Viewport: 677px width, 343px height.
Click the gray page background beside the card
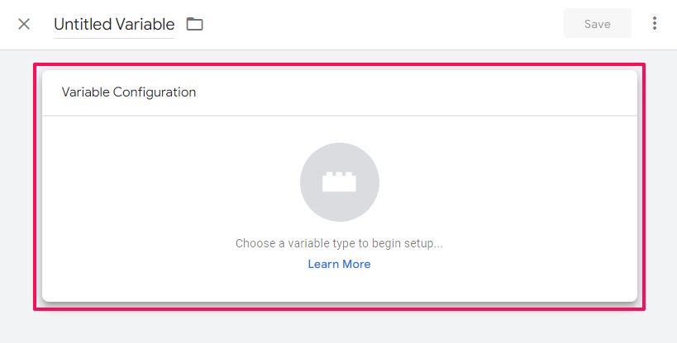[x=17, y=194]
